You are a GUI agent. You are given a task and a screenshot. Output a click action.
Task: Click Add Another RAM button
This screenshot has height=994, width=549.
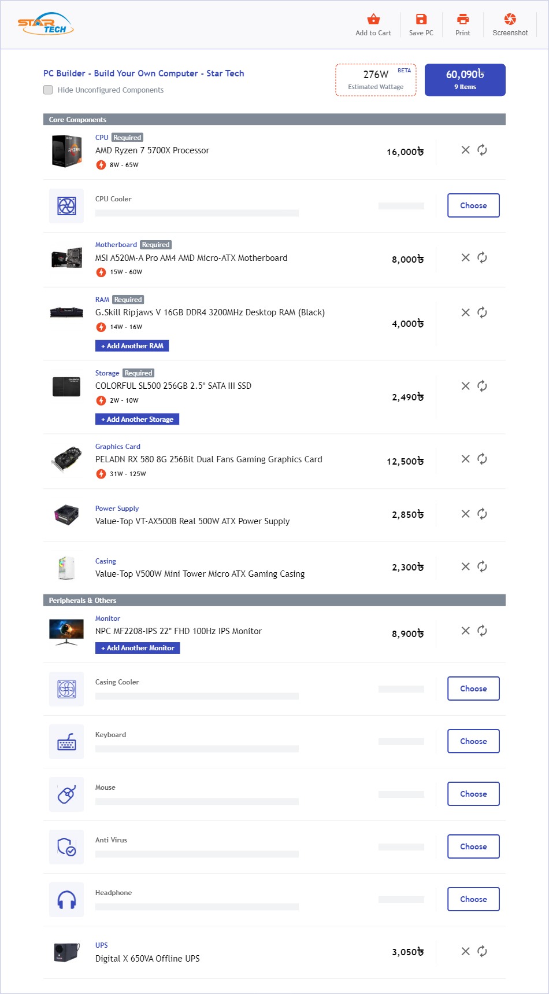tap(132, 346)
